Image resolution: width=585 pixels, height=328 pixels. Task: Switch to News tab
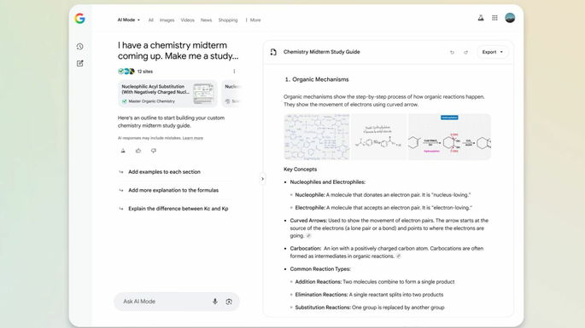[206, 20]
